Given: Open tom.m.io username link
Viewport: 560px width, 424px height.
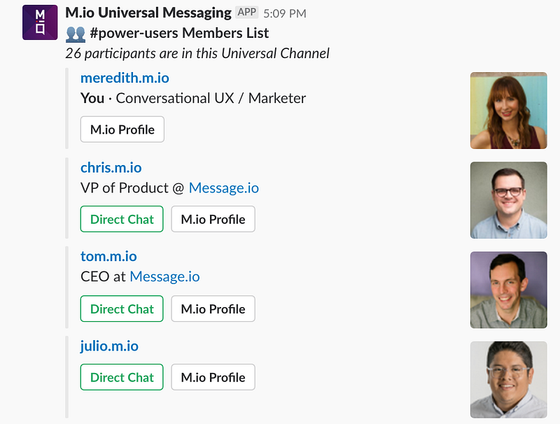Looking at the screenshot, I should click(108, 257).
